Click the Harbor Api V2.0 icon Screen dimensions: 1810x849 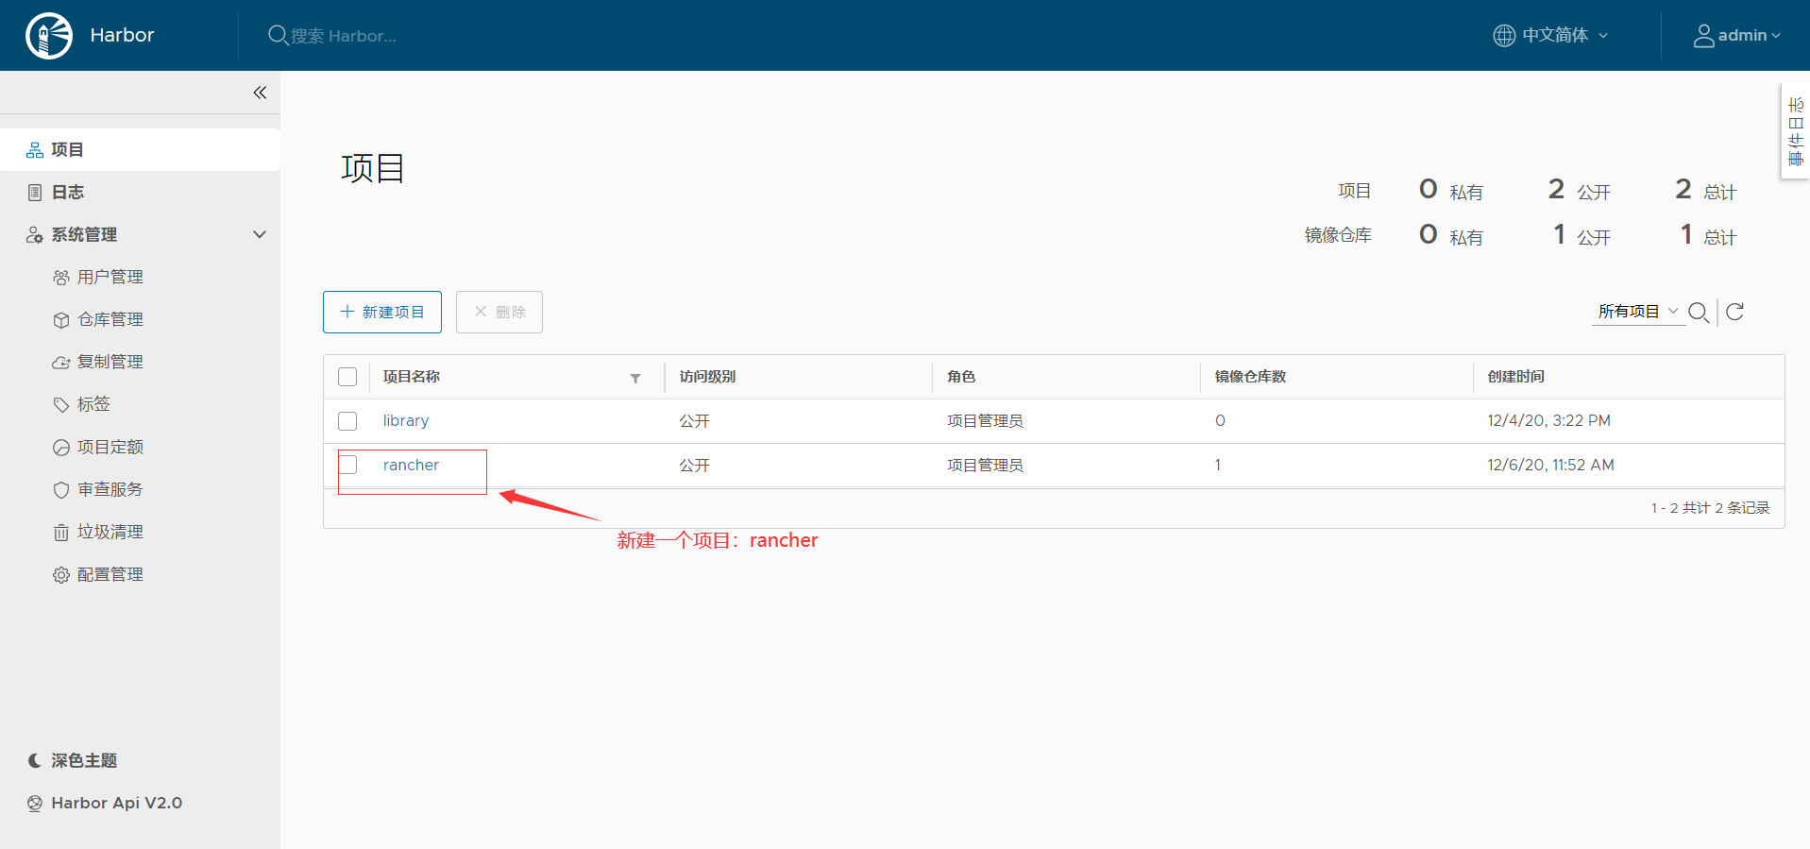coord(35,804)
